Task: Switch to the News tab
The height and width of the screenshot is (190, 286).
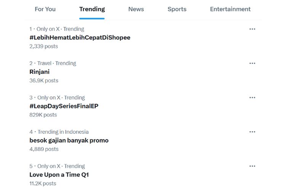Action: (x=136, y=9)
